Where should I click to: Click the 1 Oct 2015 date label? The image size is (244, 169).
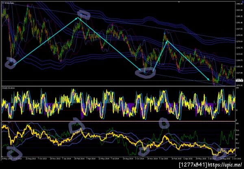click(x=237, y=158)
